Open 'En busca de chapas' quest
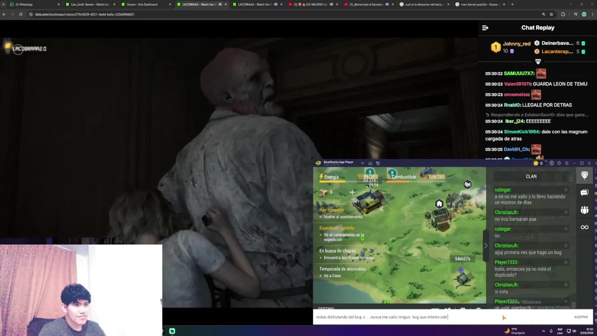 coord(347,254)
